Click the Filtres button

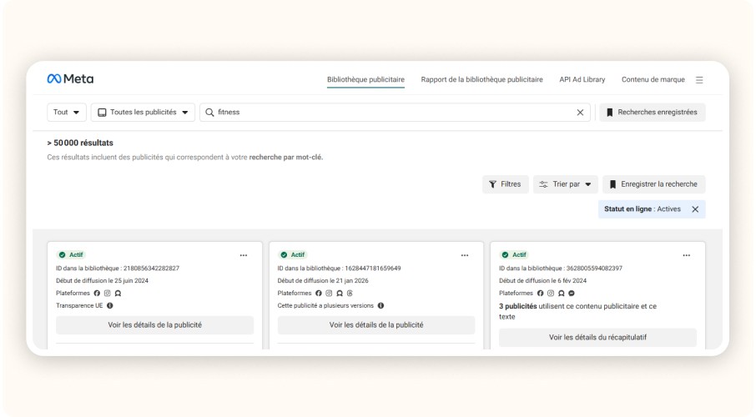(x=506, y=184)
